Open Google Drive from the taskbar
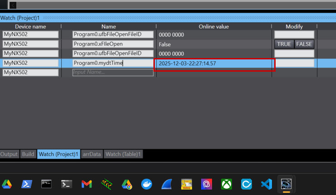This screenshot has height=195, width=336. (7, 184)
